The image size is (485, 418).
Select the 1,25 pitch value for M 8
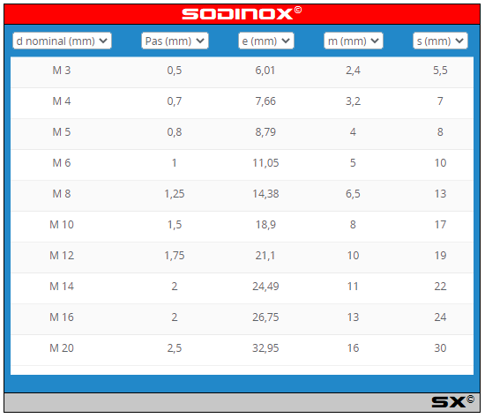tap(175, 194)
